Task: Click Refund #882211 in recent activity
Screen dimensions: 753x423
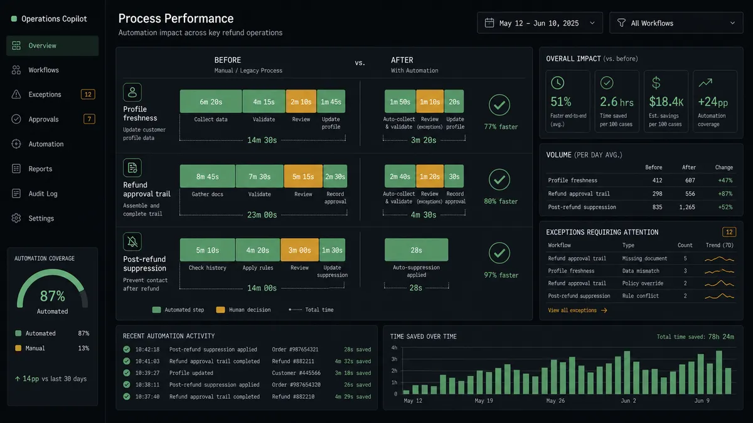Action: tap(293, 361)
